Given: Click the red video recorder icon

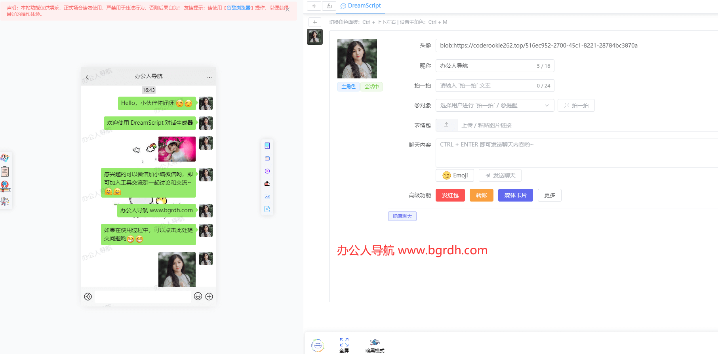Looking at the screenshot, I should [267, 184].
